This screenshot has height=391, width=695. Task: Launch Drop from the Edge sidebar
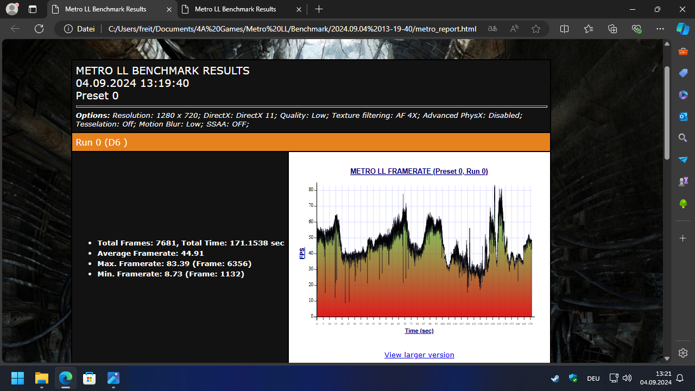click(683, 159)
